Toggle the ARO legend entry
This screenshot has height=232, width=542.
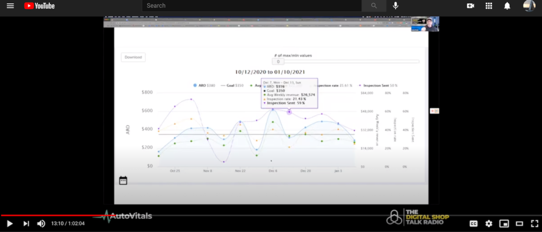204,85
